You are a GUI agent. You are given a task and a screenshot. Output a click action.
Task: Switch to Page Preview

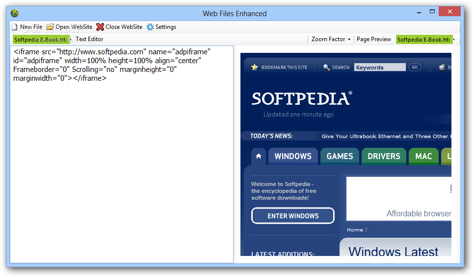(373, 39)
